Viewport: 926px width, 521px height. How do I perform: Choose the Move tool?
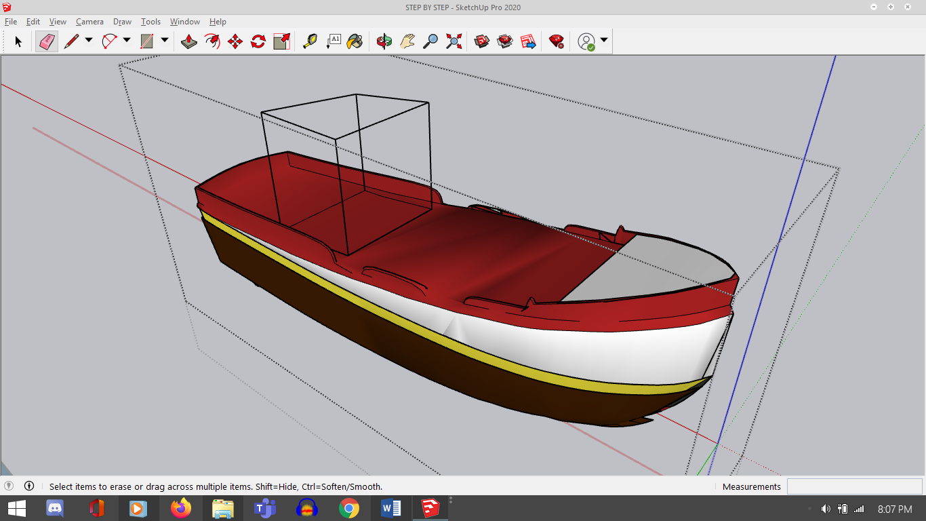click(x=235, y=41)
